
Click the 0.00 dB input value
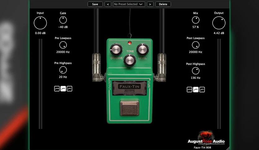click(x=40, y=33)
